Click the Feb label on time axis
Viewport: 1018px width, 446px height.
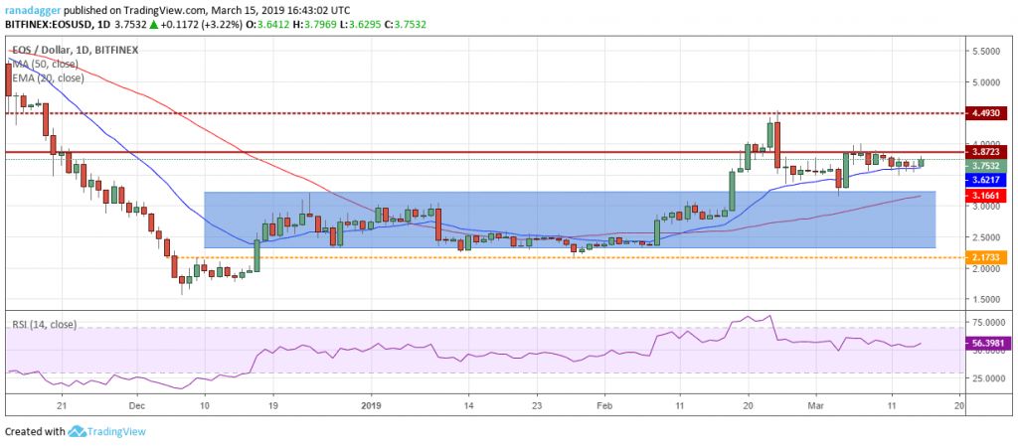[604, 405]
